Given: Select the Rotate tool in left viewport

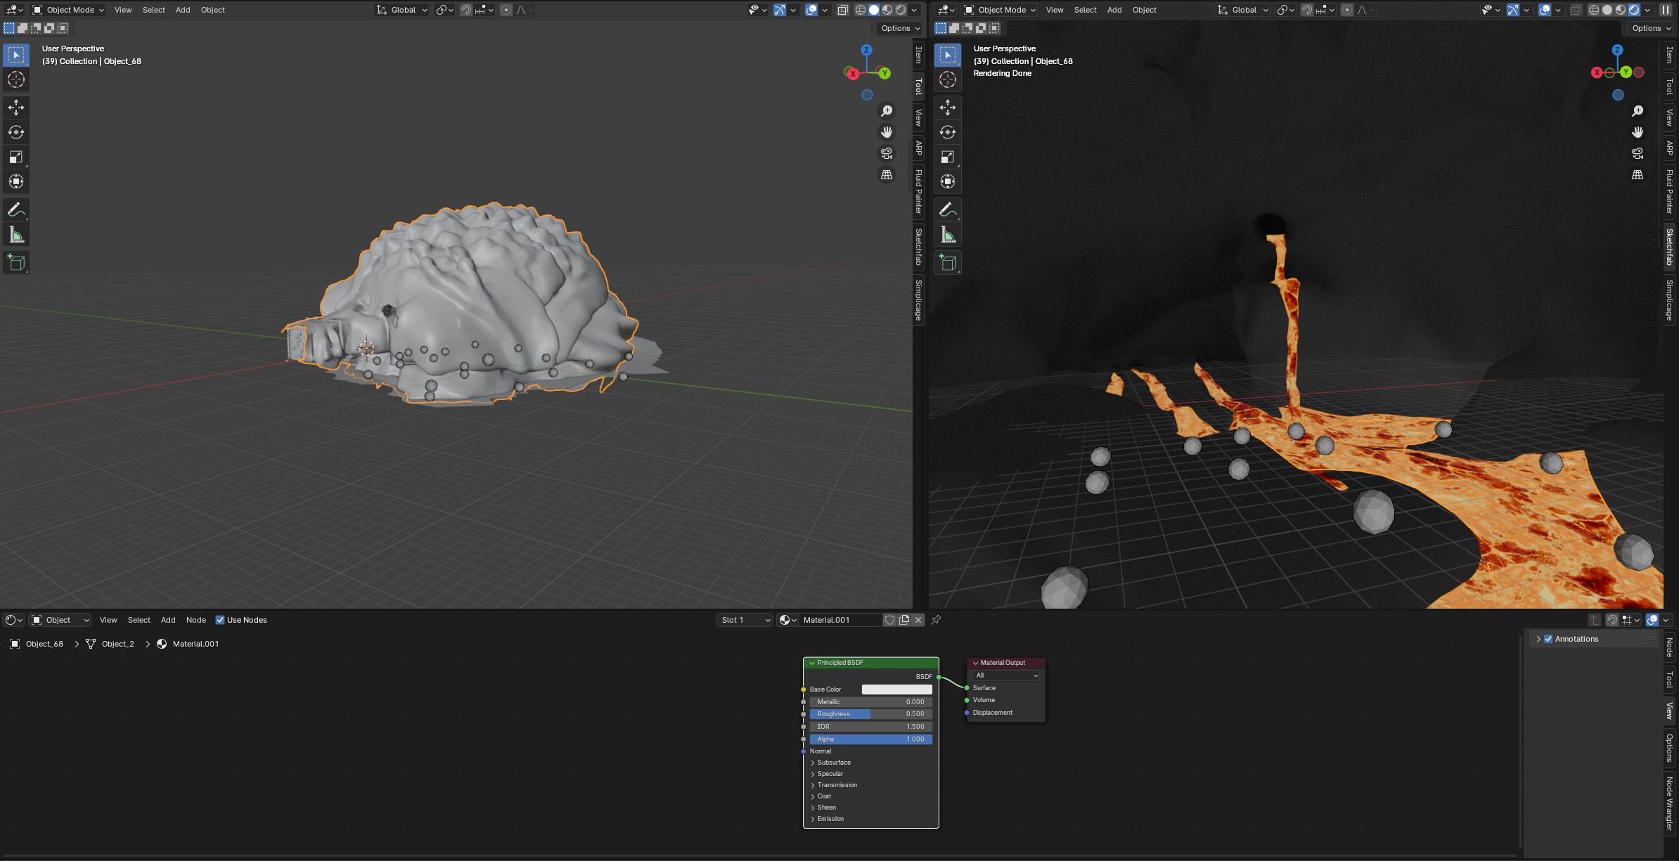Looking at the screenshot, I should tap(16, 132).
